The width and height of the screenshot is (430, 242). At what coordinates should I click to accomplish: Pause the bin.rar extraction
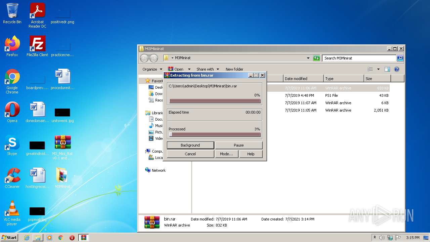pyautogui.click(x=239, y=145)
